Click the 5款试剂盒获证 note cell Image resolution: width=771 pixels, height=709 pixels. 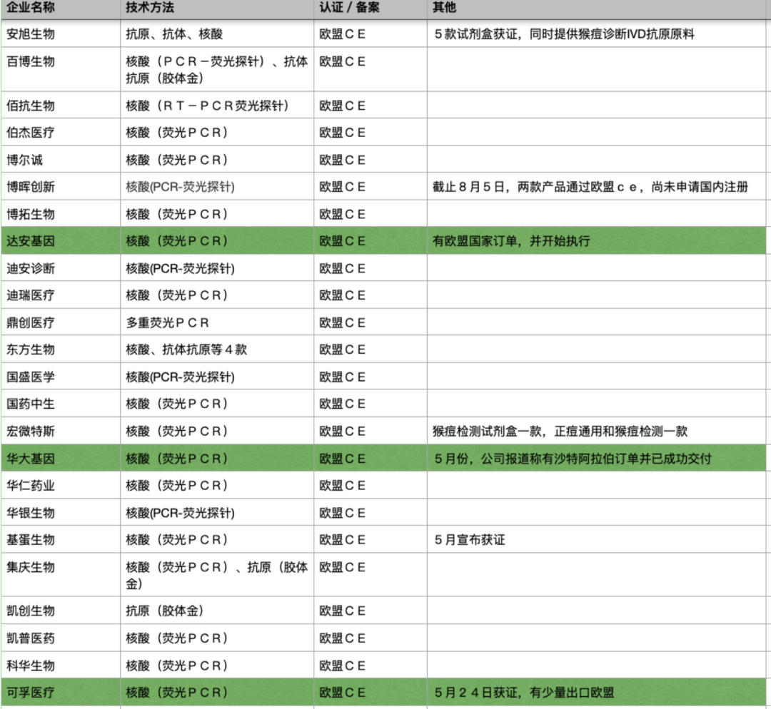pos(596,34)
